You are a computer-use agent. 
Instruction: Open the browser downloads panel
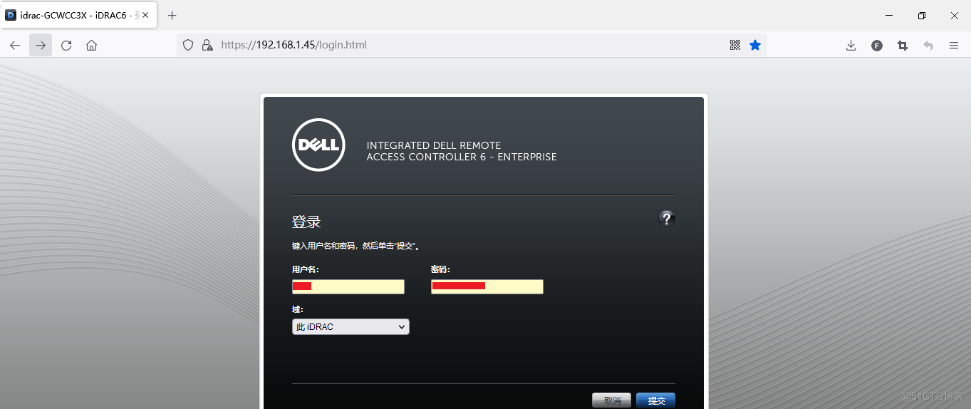tap(851, 45)
